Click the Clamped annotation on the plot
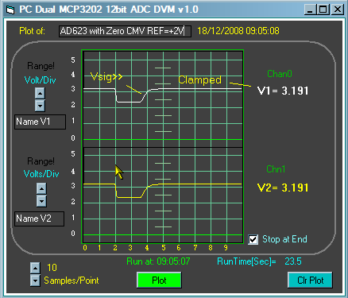The image size is (348, 298). (199, 80)
